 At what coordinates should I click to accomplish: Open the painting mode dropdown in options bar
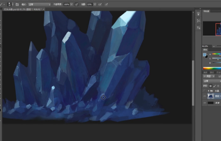(39, 5)
